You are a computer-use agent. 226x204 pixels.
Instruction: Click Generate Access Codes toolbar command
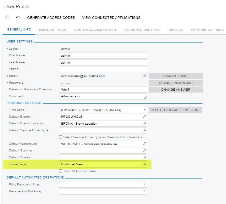tap(51, 18)
